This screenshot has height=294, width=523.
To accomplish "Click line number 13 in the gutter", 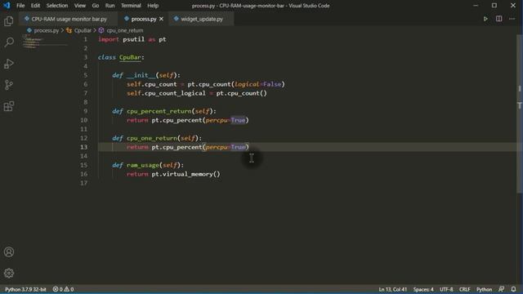I will pyautogui.click(x=84, y=147).
